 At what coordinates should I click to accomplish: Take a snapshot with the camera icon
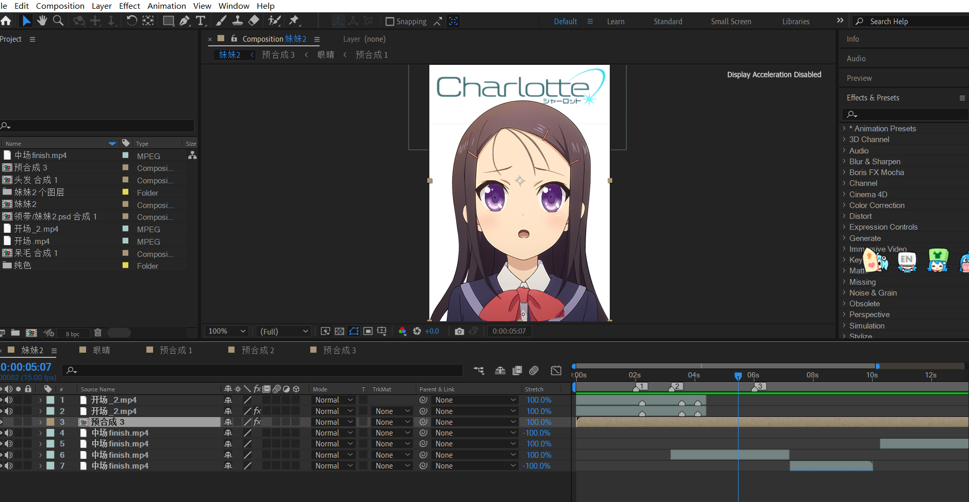click(459, 331)
